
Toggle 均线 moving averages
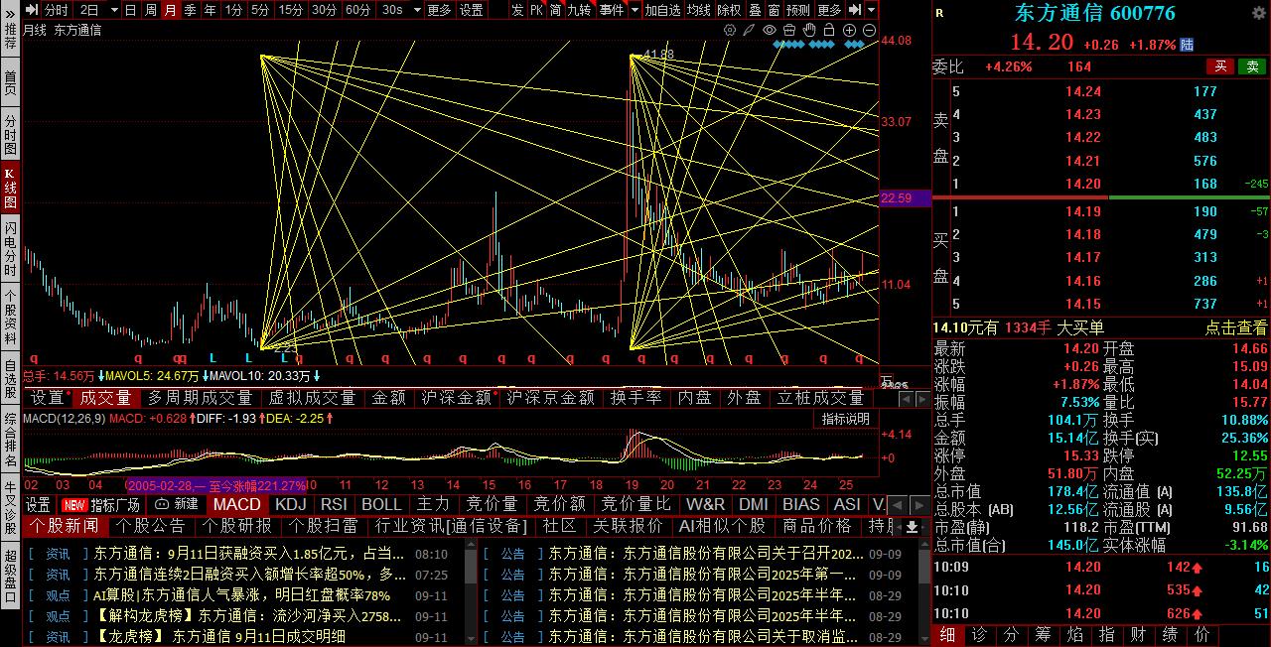700,10
